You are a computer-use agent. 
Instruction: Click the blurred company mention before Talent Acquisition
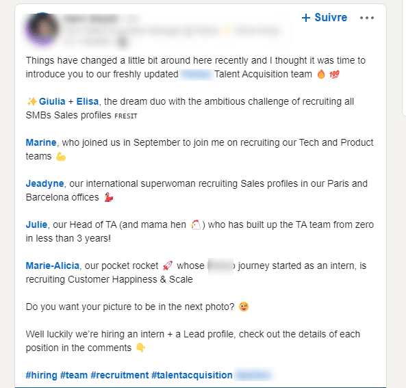tap(196, 75)
